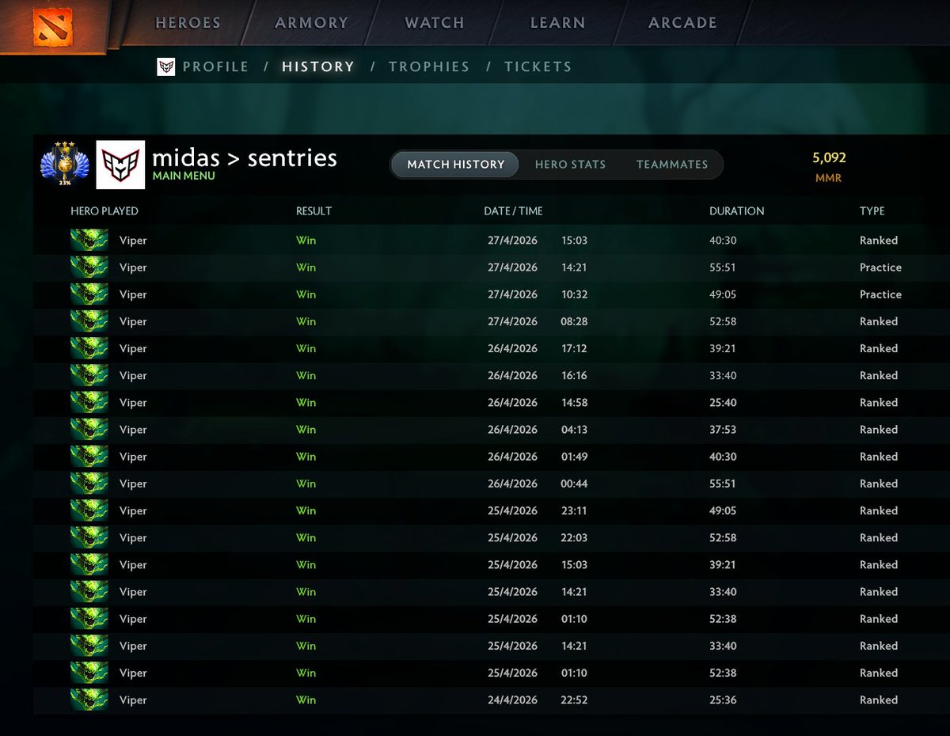Click duration 25:40 in match list
This screenshot has height=736, width=950.
pos(723,402)
